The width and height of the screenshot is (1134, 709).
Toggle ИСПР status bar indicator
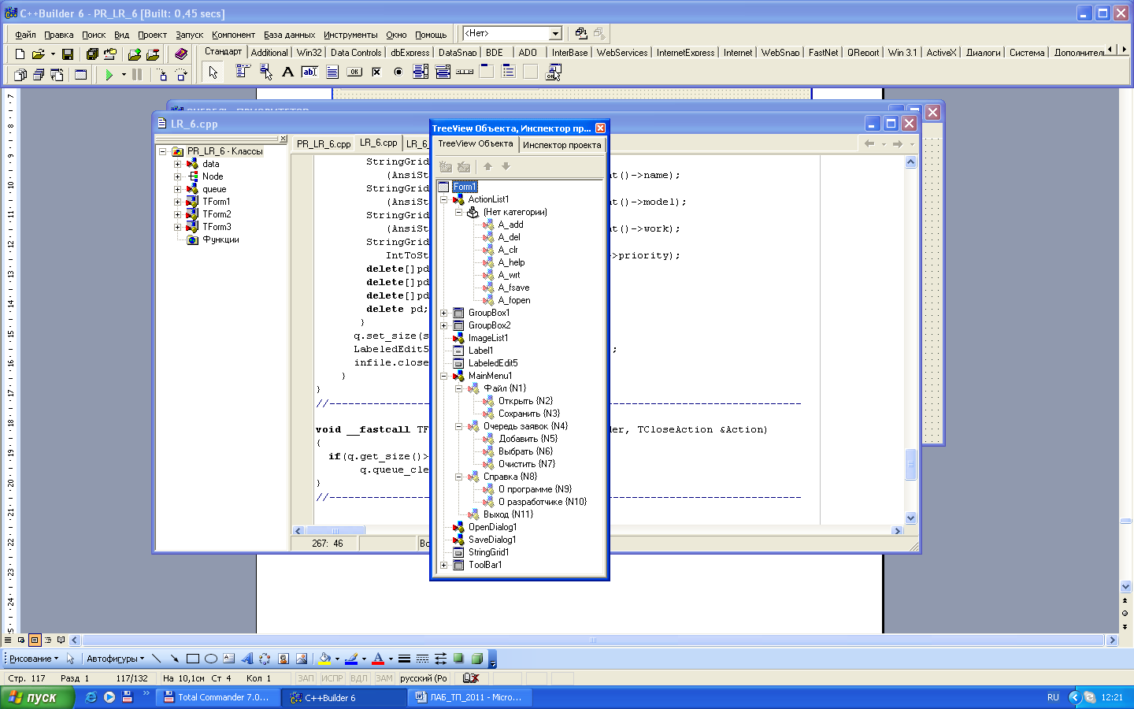[x=332, y=678]
